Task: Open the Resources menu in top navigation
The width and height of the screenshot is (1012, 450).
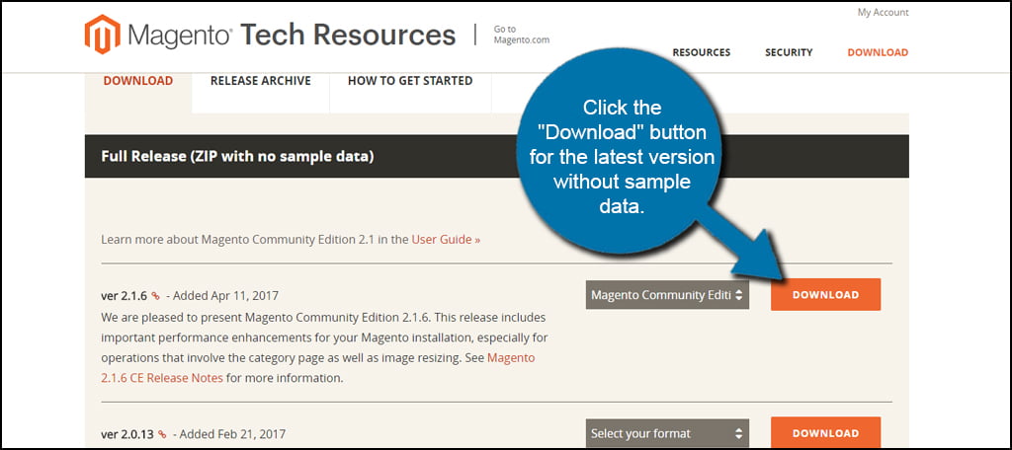Action: click(x=702, y=52)
